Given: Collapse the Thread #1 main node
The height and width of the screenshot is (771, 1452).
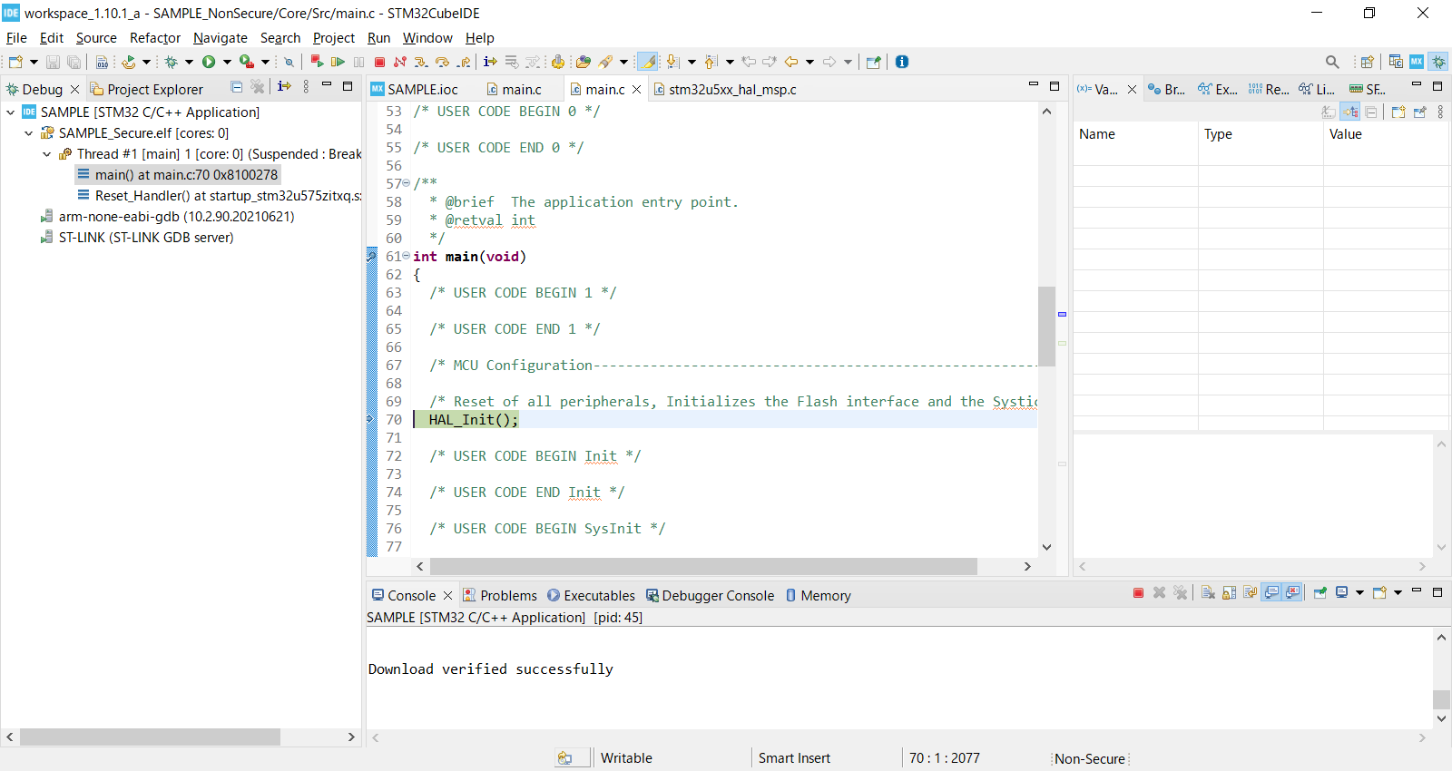Looking at the screenshot, I should tap(47, 154).
